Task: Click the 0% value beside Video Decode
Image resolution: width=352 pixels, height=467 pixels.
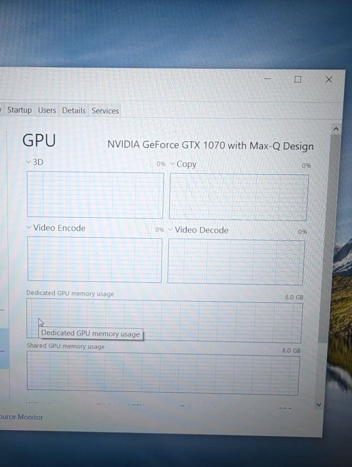Action: pos(303,232)
